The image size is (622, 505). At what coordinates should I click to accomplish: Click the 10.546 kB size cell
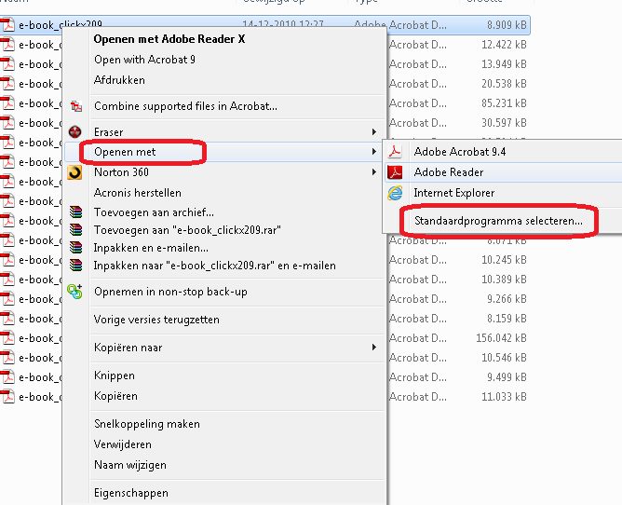tap(504, 358)
